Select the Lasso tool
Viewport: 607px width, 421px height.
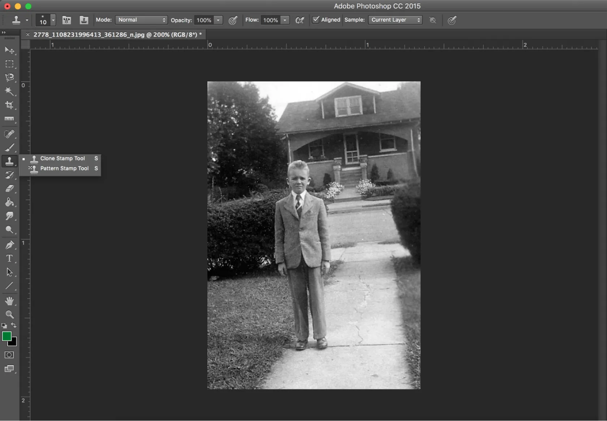coord(9,77)
